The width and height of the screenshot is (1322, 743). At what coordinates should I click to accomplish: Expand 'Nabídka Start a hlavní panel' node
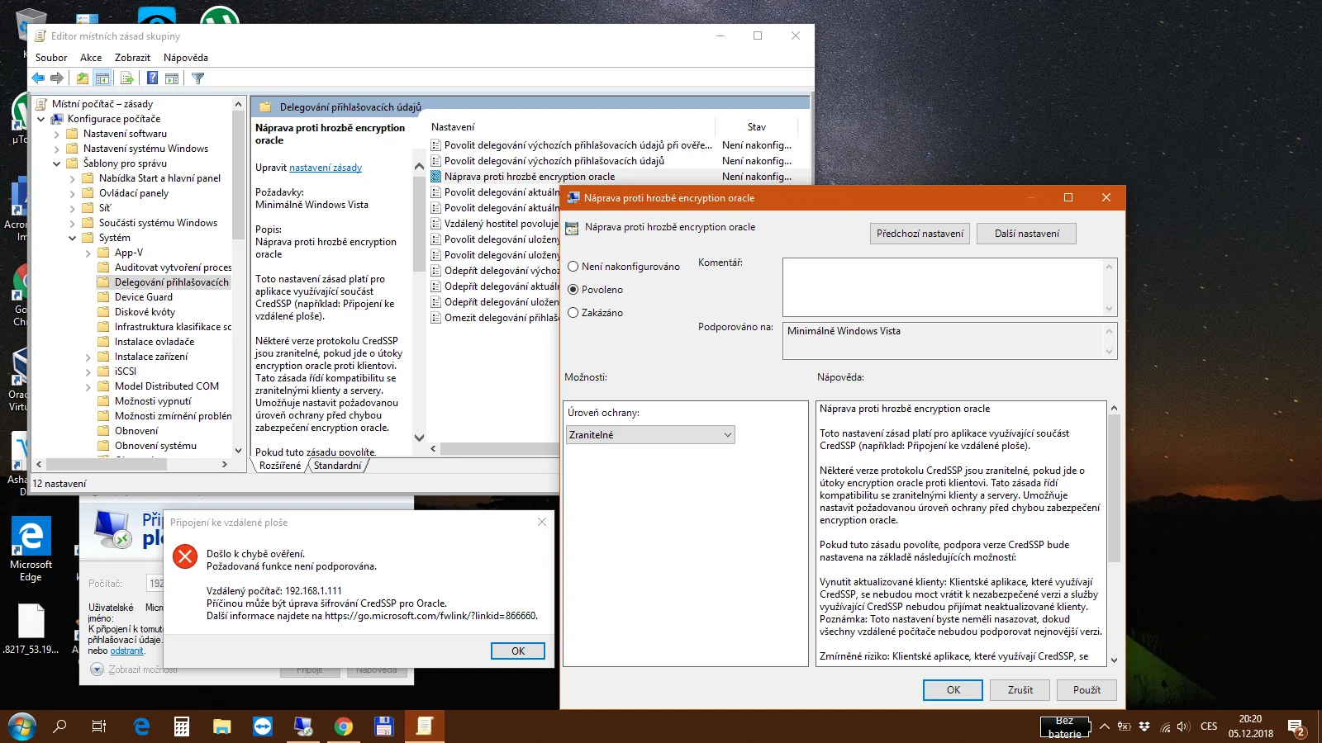[72, 178]
